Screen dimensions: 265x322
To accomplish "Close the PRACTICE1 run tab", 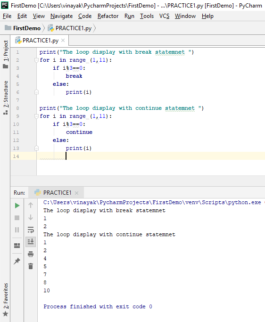I will 77,193.
